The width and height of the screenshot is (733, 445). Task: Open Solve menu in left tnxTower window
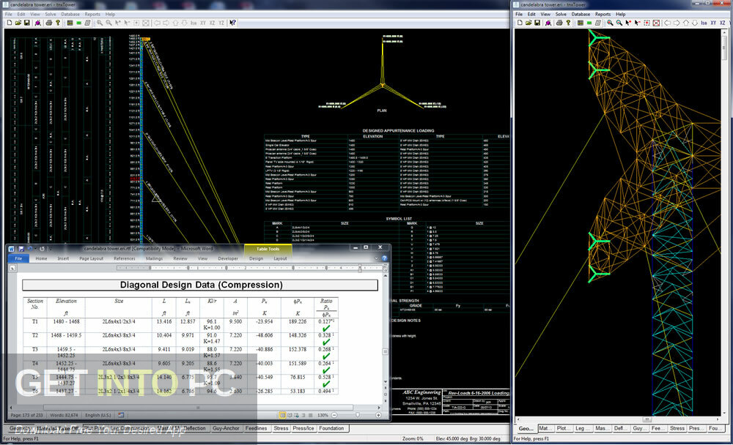point(51,15)
